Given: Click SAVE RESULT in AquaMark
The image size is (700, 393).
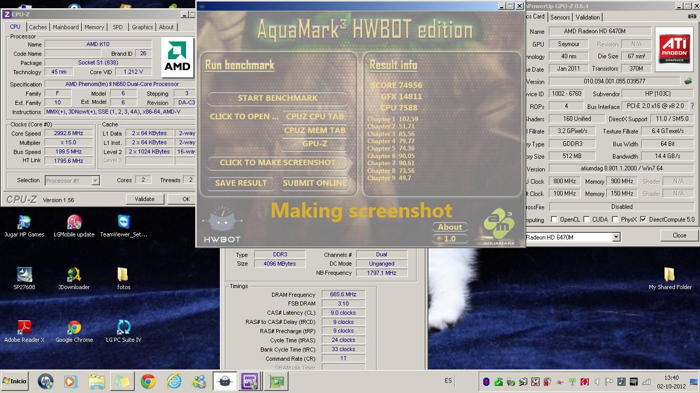Looking at the screenshot, I should click(241, 183).
